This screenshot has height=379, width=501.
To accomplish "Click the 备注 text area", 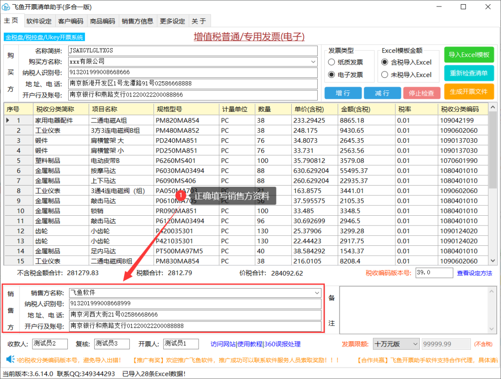I will pos(414,310).
